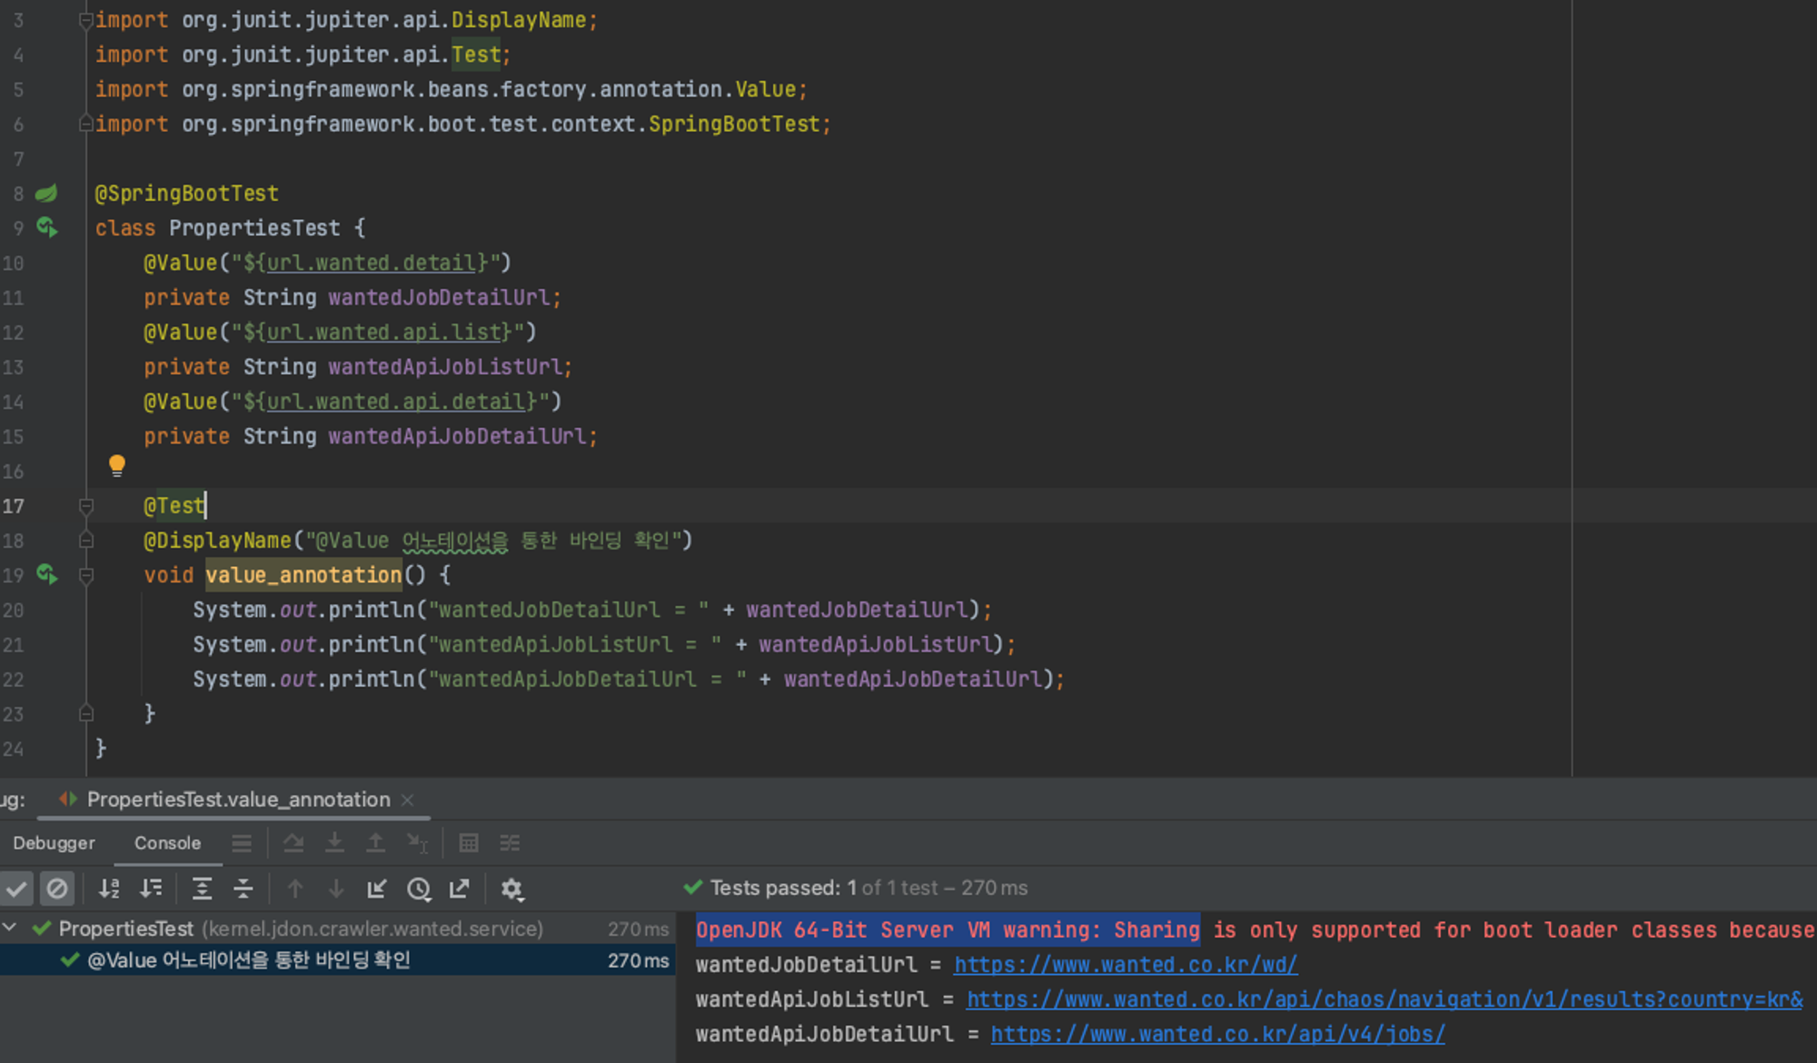
Task: Fold the @Test method at the gutter marker
Action: click(x=86, y=506)
